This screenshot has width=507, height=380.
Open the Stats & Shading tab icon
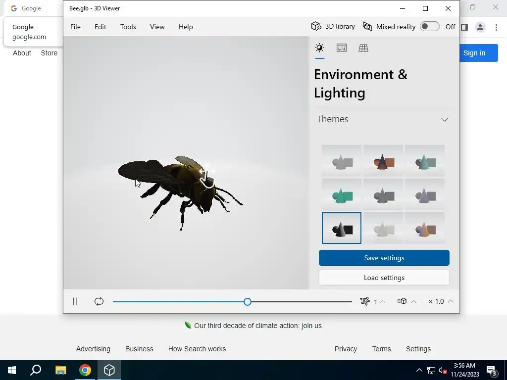[x=342, y=48]
